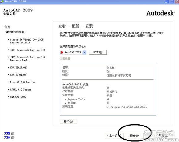Screen dimensions: 179x142
Task: Click the license type value 单机许可
Action: 112,91
